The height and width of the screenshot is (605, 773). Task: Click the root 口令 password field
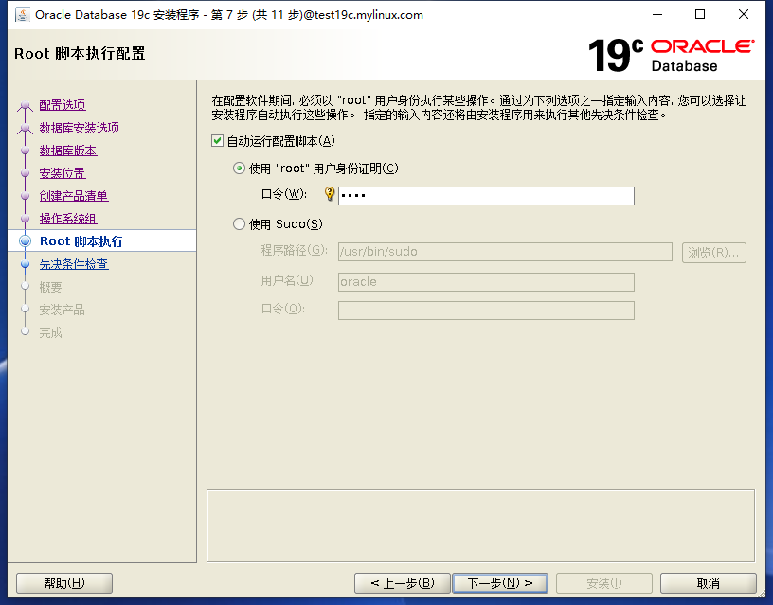point(486,196)
